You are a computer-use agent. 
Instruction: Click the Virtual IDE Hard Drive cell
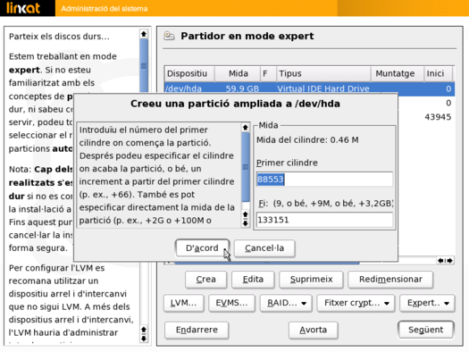pos(323,88)
